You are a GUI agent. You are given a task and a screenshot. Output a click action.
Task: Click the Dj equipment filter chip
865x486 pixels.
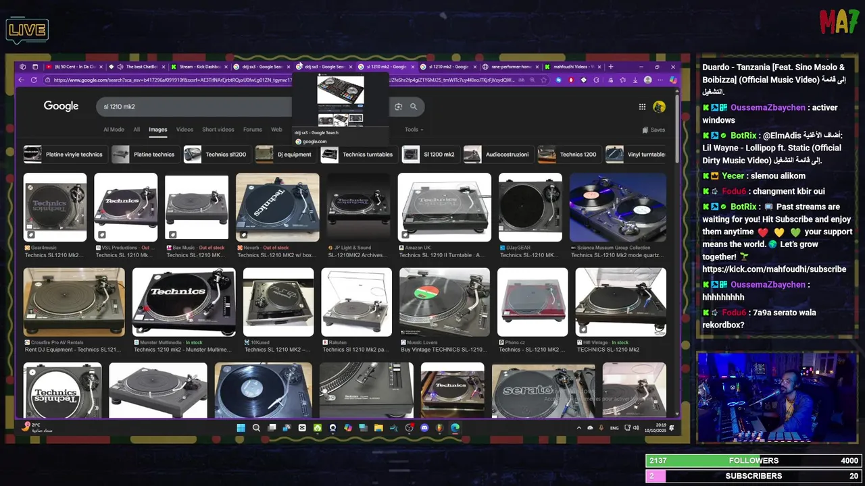285,155
